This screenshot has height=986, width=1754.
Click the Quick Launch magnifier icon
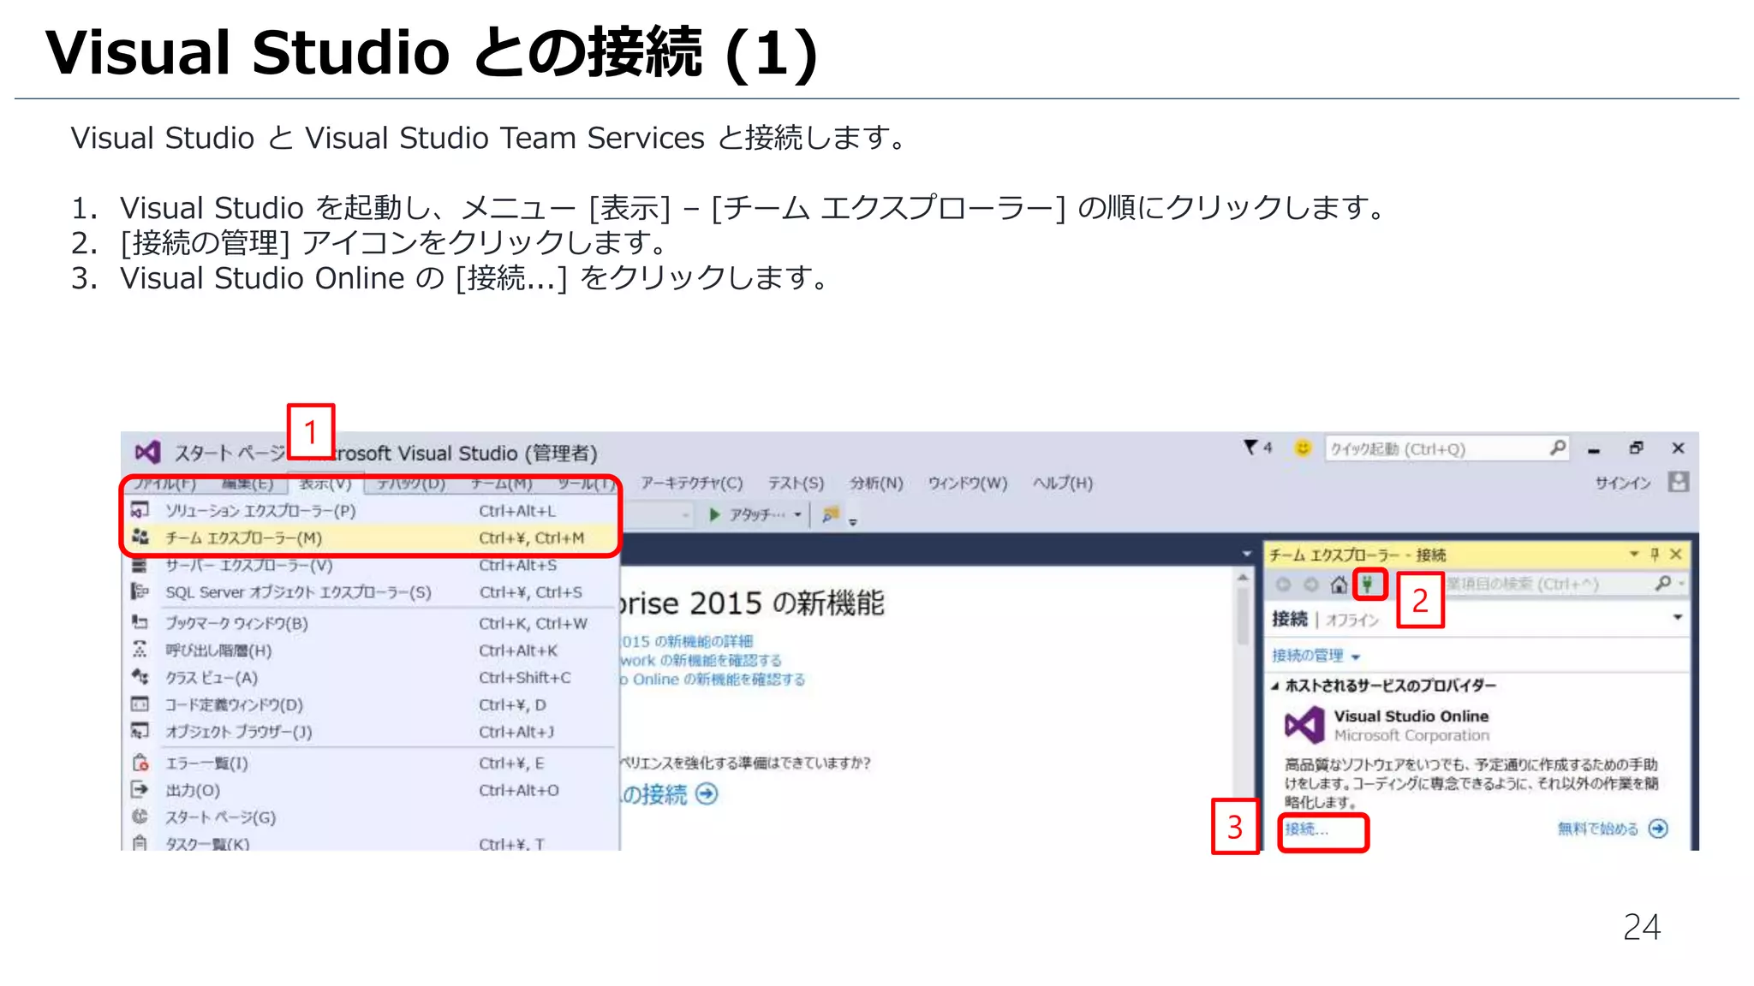pos(1557,448)
